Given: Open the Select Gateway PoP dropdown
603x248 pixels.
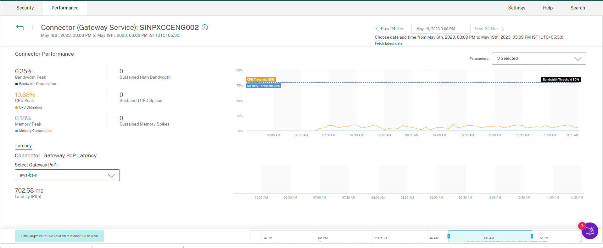Looking at the screenshot, I should (x=67, y=175).
